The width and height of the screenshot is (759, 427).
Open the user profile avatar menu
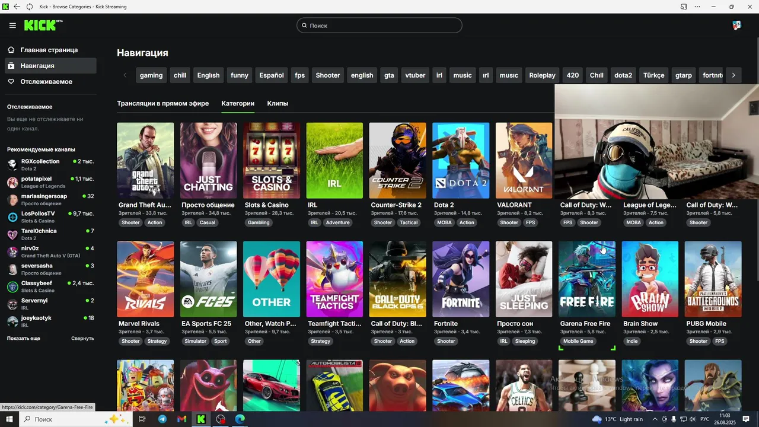point(736,25)
